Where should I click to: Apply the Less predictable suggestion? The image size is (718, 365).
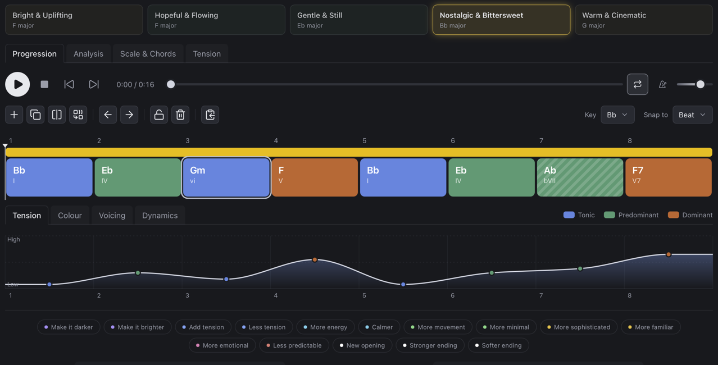point(294,345)
